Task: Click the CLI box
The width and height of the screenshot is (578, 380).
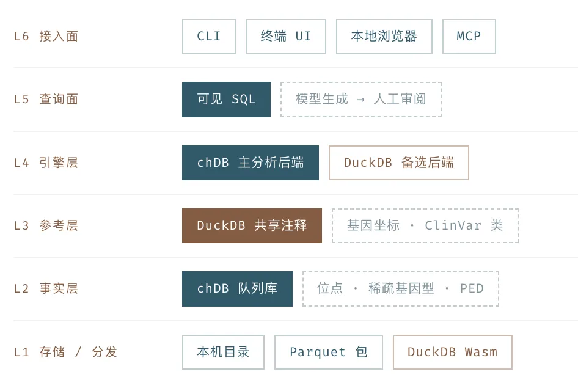Action: pyautogui.click(x=208, y=37)
